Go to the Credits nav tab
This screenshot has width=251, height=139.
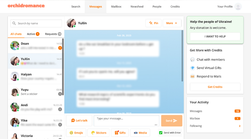175,7
